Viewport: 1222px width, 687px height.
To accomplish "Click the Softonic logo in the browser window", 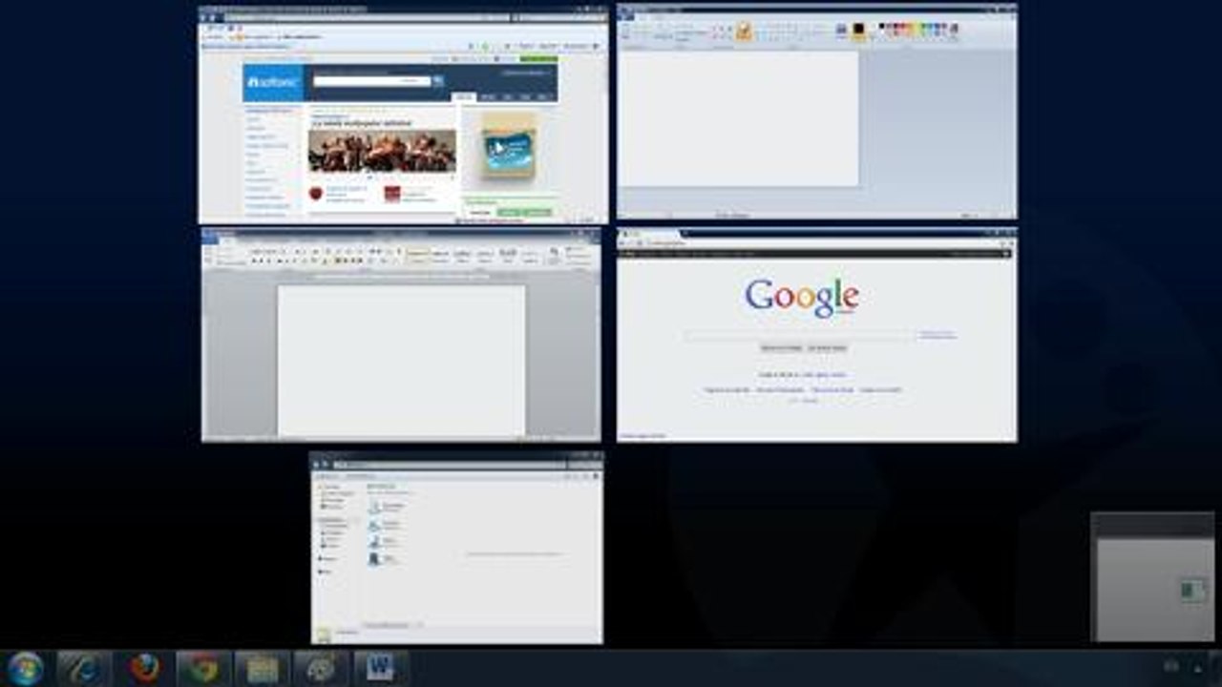I will [x=273, y=82].
